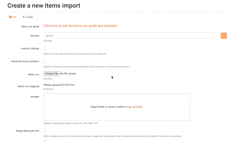
Task: Enable the Load as Listings checkbox
Action: [45, 49]
